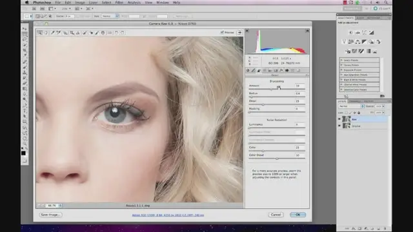Expand Hue/Saturation Presets list

click(x=341, y=75)
